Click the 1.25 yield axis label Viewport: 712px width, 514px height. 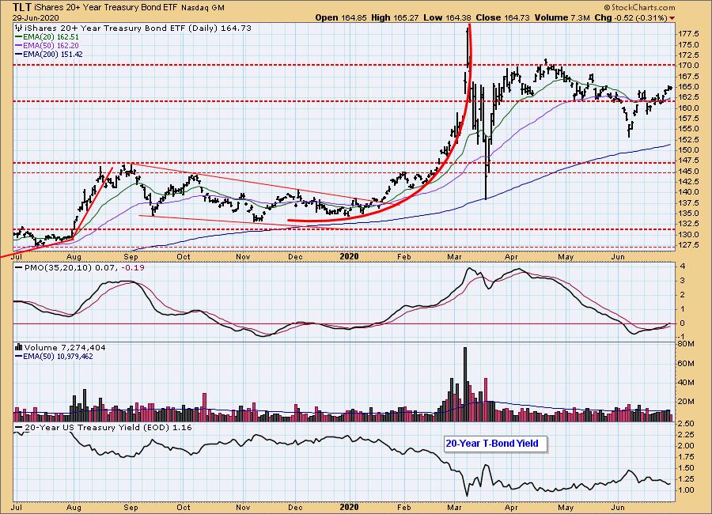686,479
